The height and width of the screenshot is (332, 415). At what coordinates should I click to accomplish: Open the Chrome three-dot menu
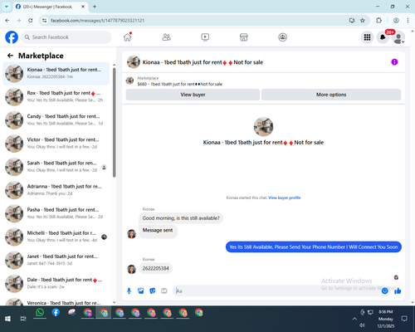(x=408, y=21)
